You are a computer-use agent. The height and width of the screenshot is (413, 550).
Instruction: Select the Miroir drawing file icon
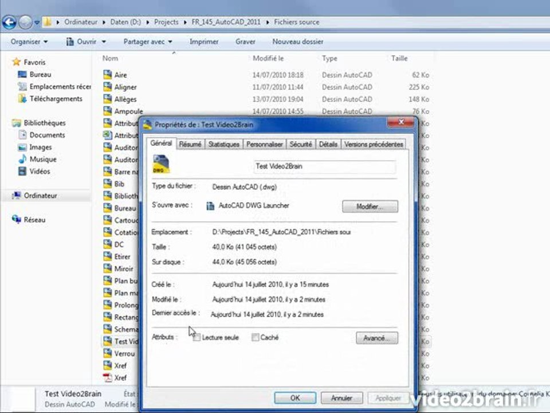pos(107,268)
